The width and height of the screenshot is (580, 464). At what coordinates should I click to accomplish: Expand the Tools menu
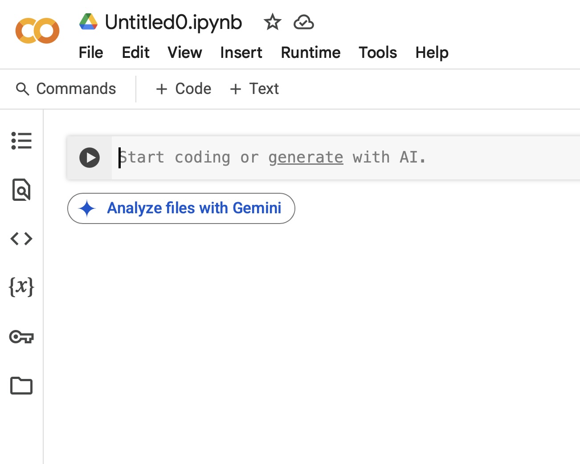pos(378,53)
